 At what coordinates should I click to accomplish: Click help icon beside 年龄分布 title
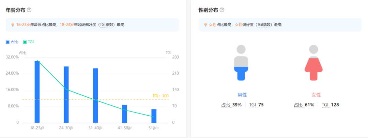[x=29, y=10]
